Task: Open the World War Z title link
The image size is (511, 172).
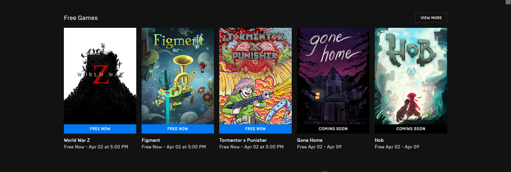Action: click(x=77, y=140)
